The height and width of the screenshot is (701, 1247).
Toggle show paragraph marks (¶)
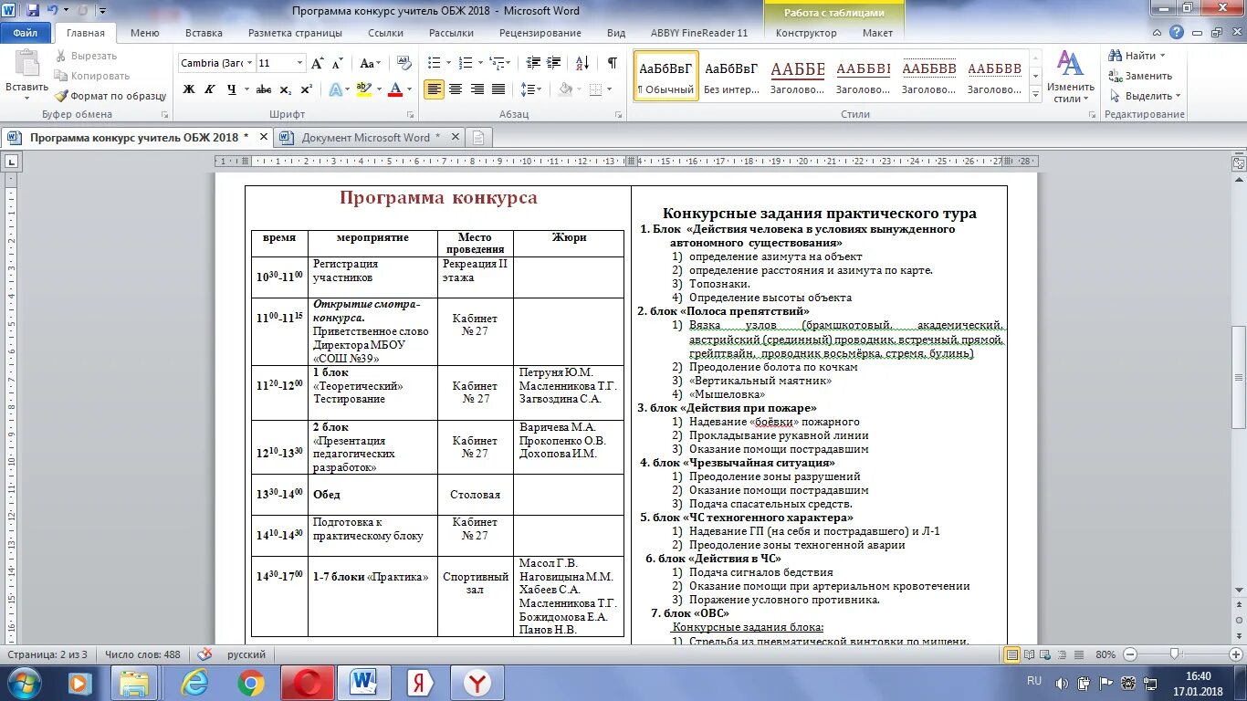point(612,64)
